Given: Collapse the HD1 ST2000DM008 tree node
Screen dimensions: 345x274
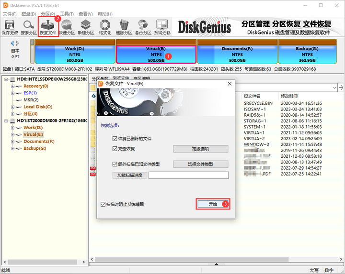Looking at the screenshot, I should 6,121.
